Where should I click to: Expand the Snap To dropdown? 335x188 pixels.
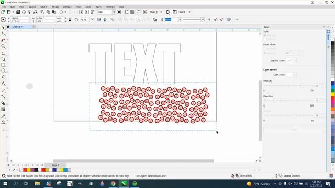[x=161, y=12]
